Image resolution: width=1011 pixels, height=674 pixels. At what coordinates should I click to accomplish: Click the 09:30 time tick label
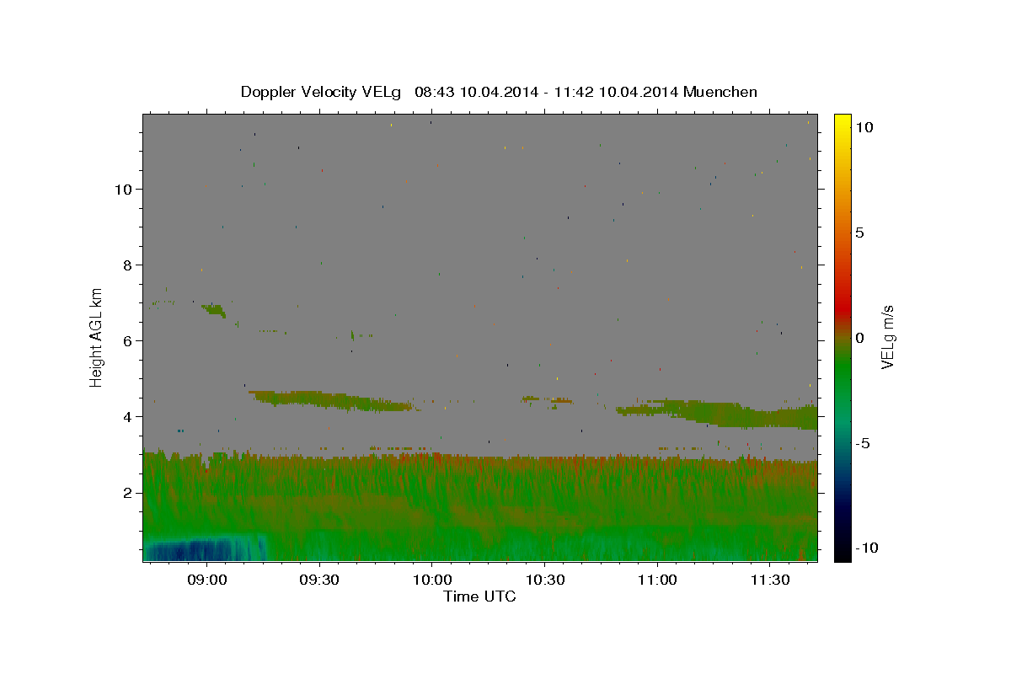tap(319, 580)
